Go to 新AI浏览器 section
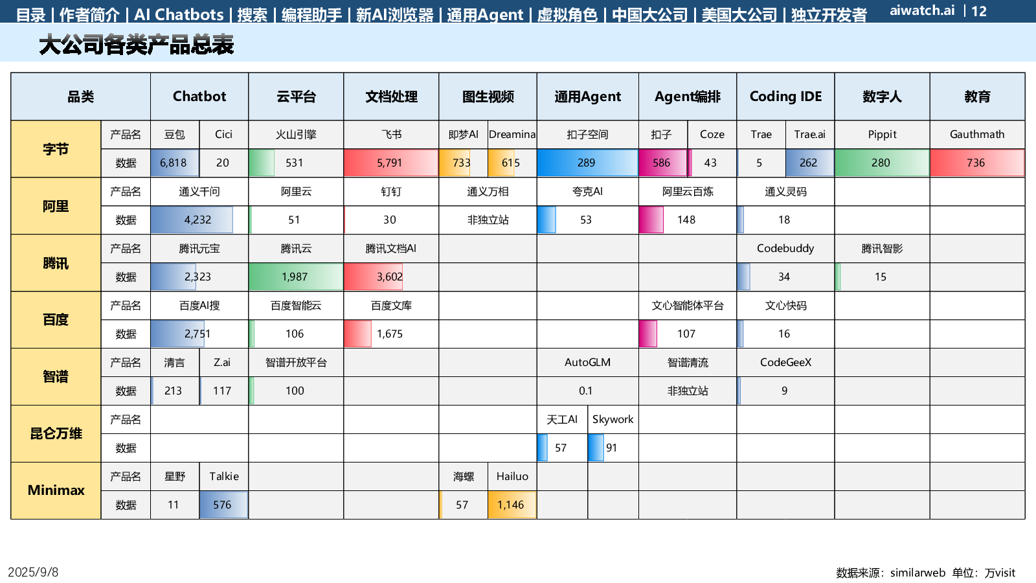The image size is (1036, 583). tap(394, 14)
